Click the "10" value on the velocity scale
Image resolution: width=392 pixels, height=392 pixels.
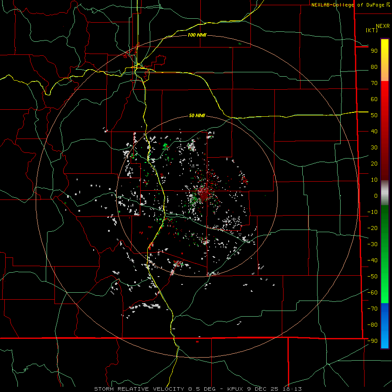(374, 180)
